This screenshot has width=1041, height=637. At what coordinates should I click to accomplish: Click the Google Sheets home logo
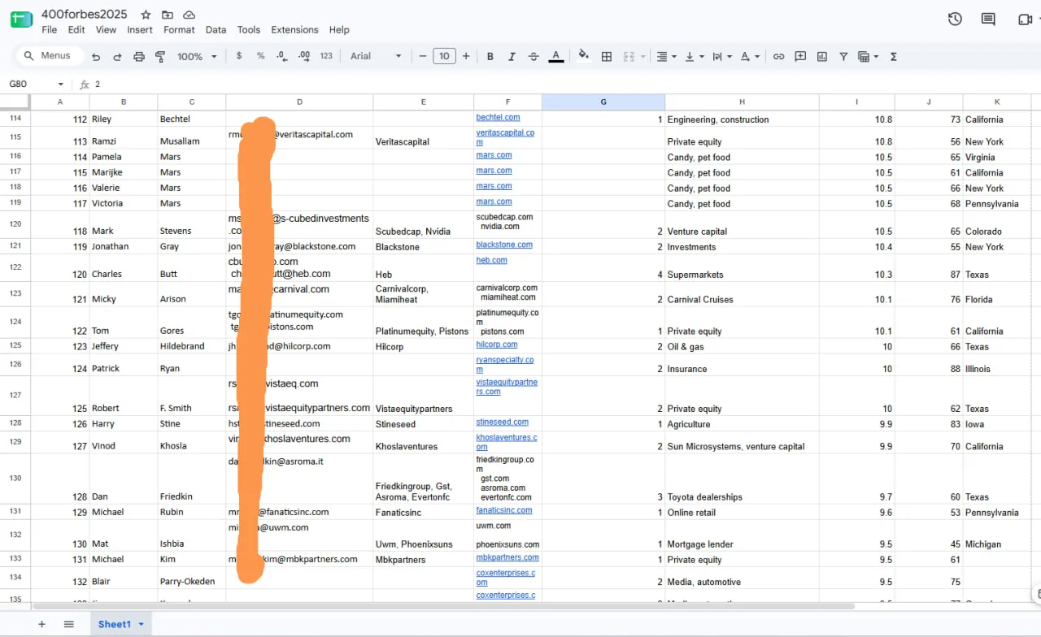(21, 19)
